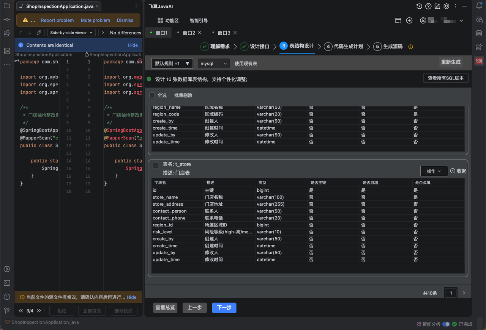Image resolution: width=486 pixels, height=330 pixels.
Task: Click the pencil edit icon in diff toolbar
Action: pos(39,33)
